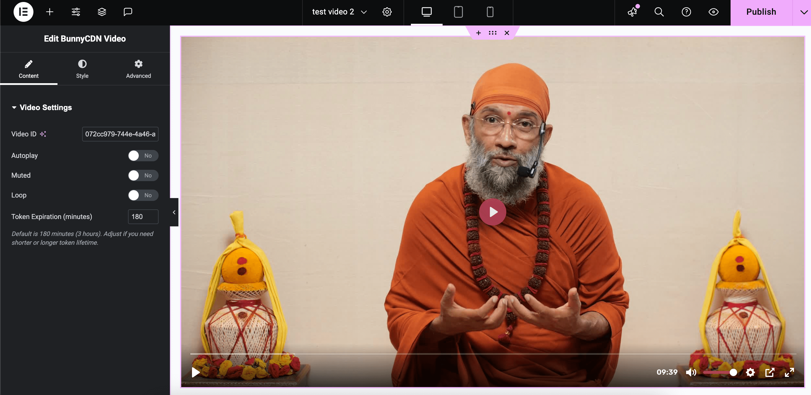Click the video progress bar
The width and height of the screenshot is (811, 395).
pos(493,354)
